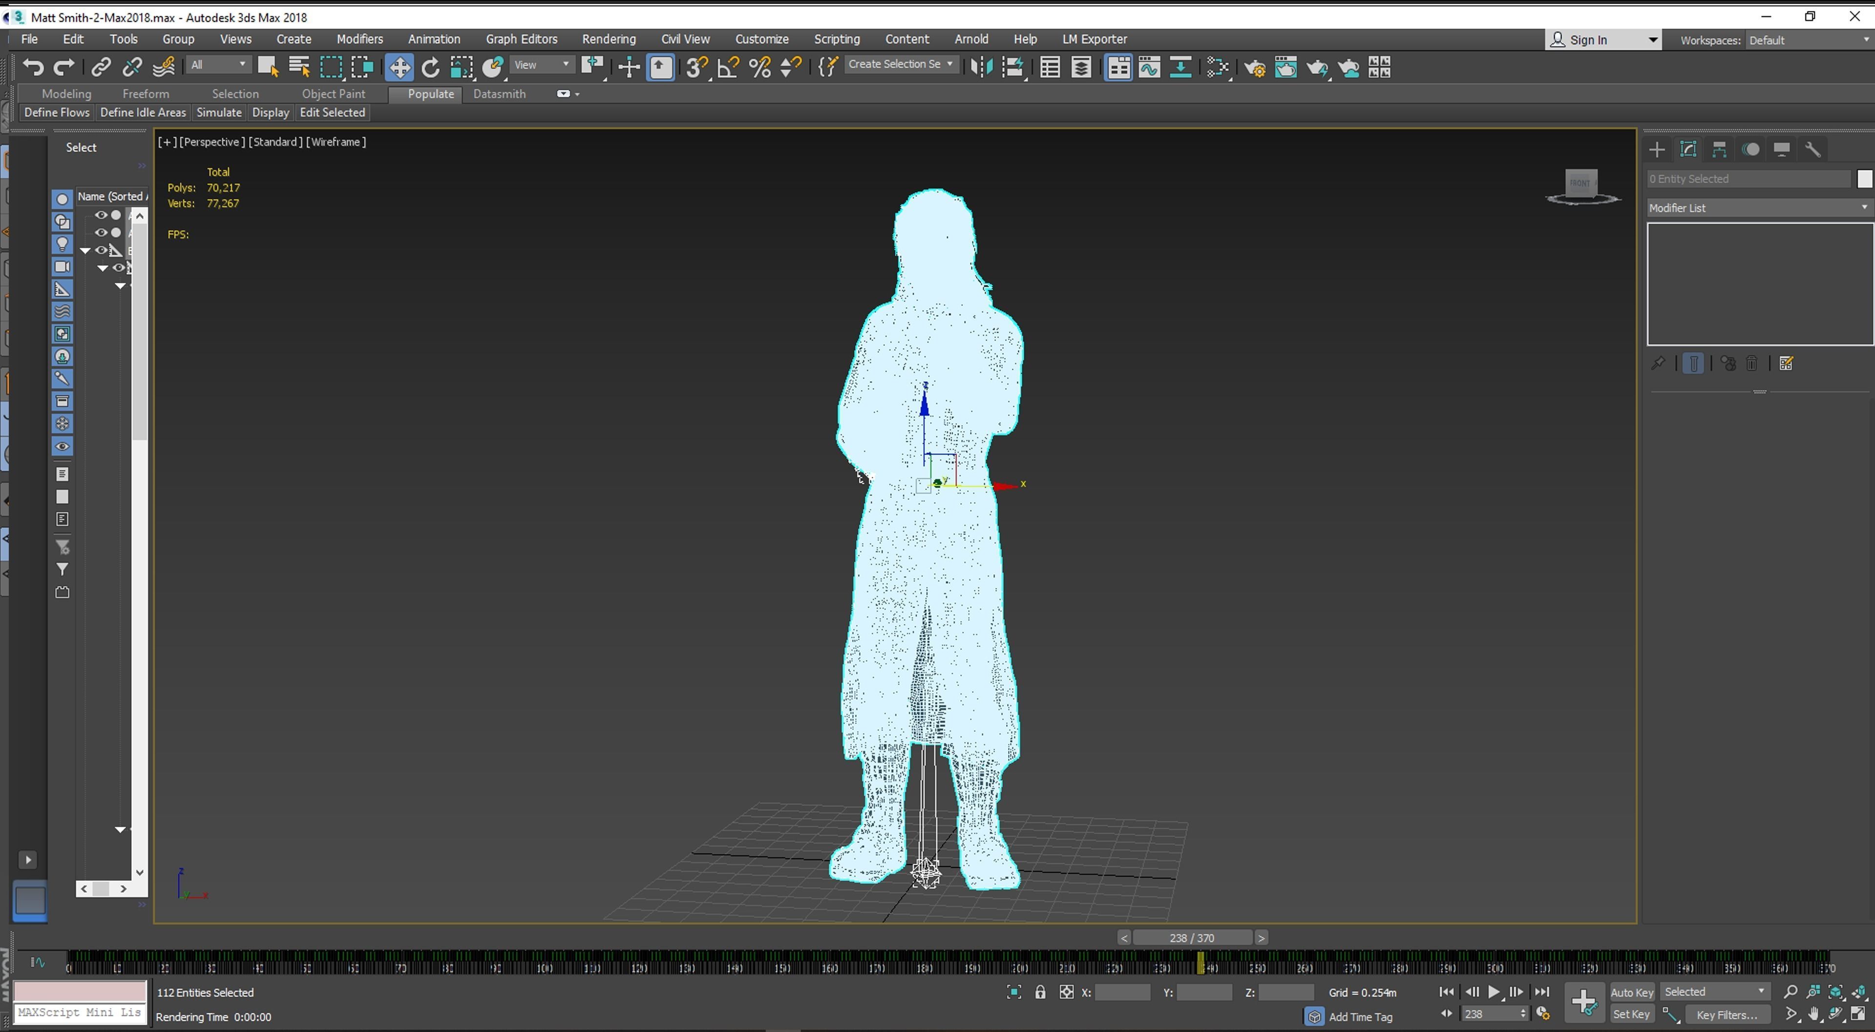Open the View reference coordinate dropdown
Screen dimensions: 1875x1032
[542, 65]
